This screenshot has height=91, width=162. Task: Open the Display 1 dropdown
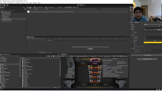pyautogui.click(x=73, y=56)
